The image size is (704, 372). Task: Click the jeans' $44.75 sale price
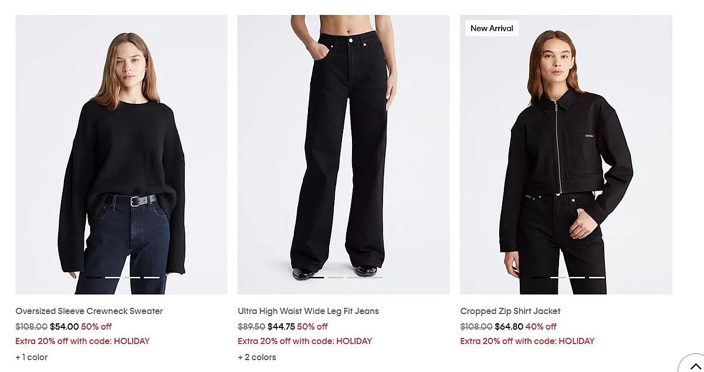pos(281,326)
